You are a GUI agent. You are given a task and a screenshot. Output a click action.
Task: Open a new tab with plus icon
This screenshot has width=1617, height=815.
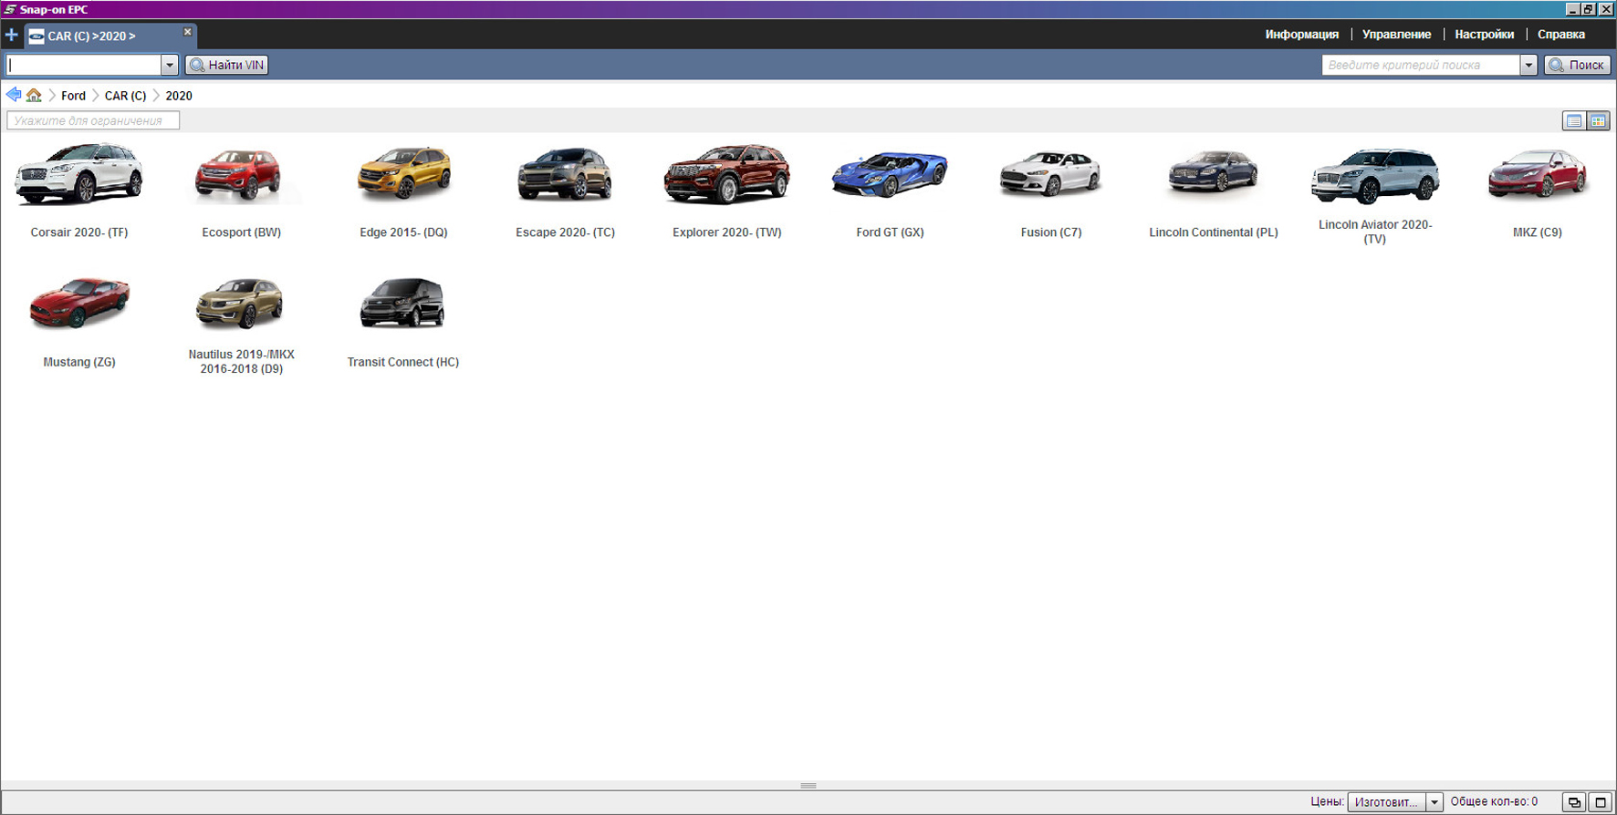(x=11, y=36)
